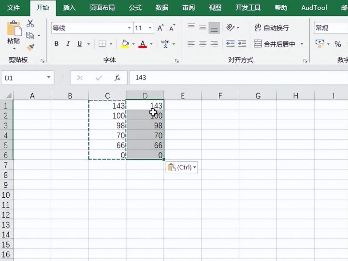Expand the underline style arrow
This screenshot has height=261, width=348.
[88, 44]
